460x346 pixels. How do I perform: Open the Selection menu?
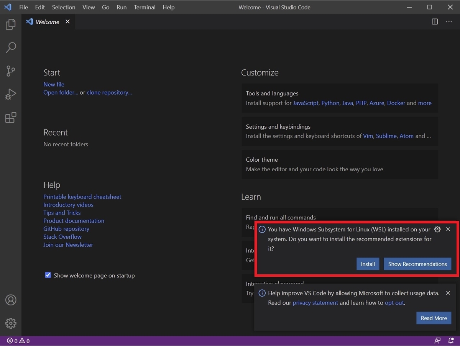[x=64, y=7]
